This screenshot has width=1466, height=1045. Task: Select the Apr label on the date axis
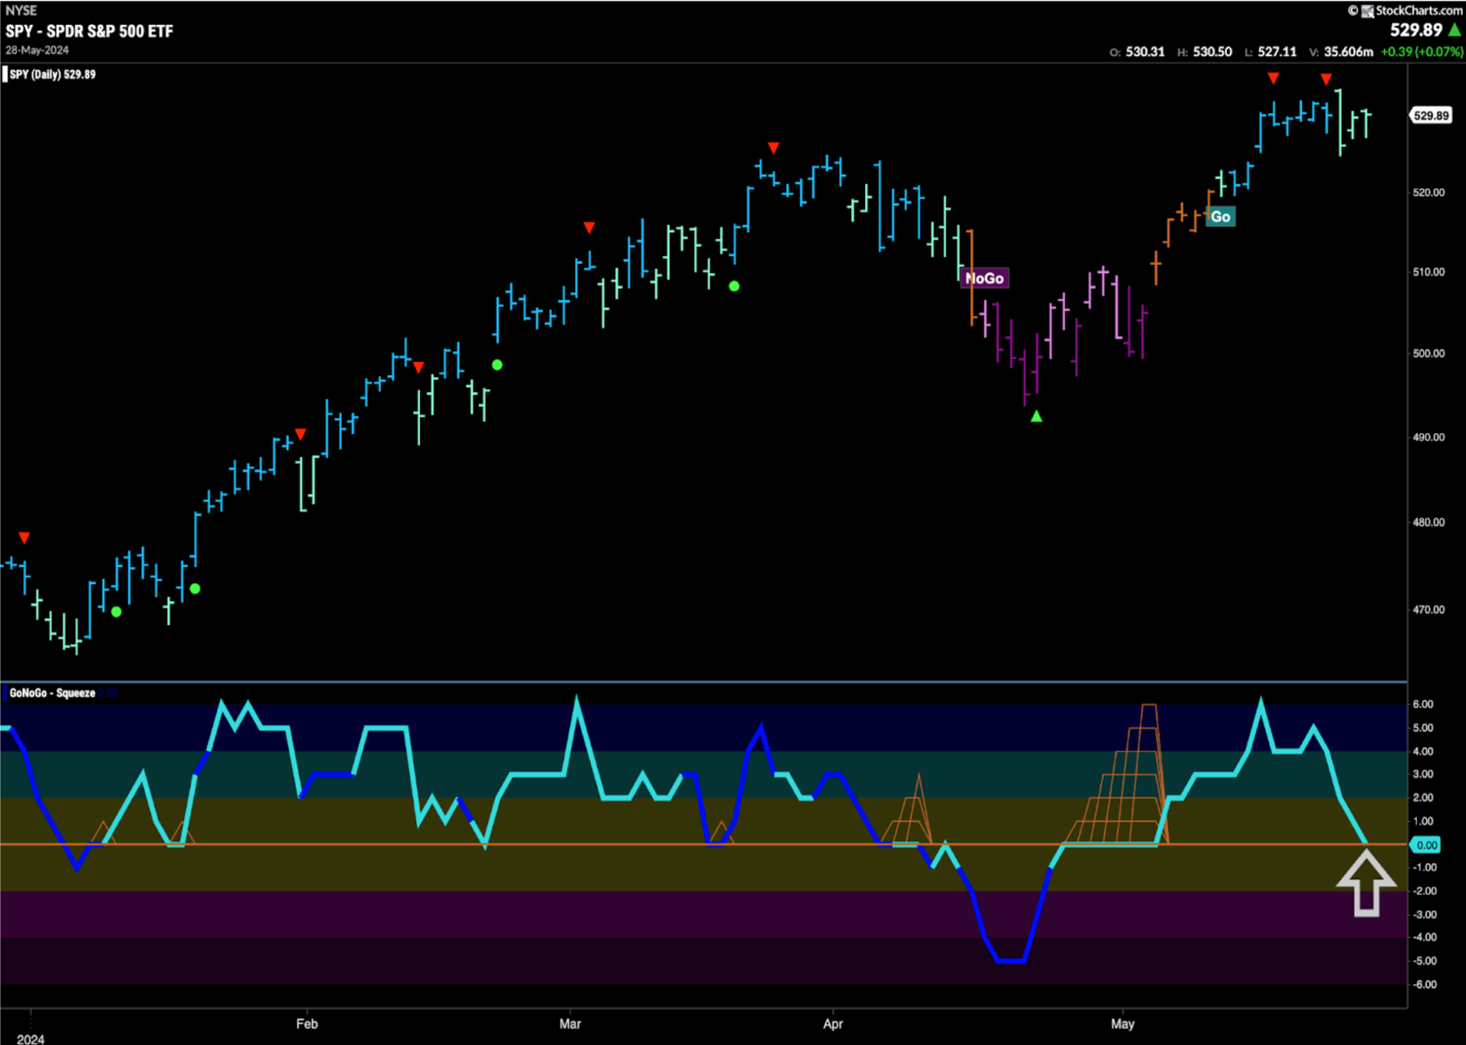point(833,1024)
